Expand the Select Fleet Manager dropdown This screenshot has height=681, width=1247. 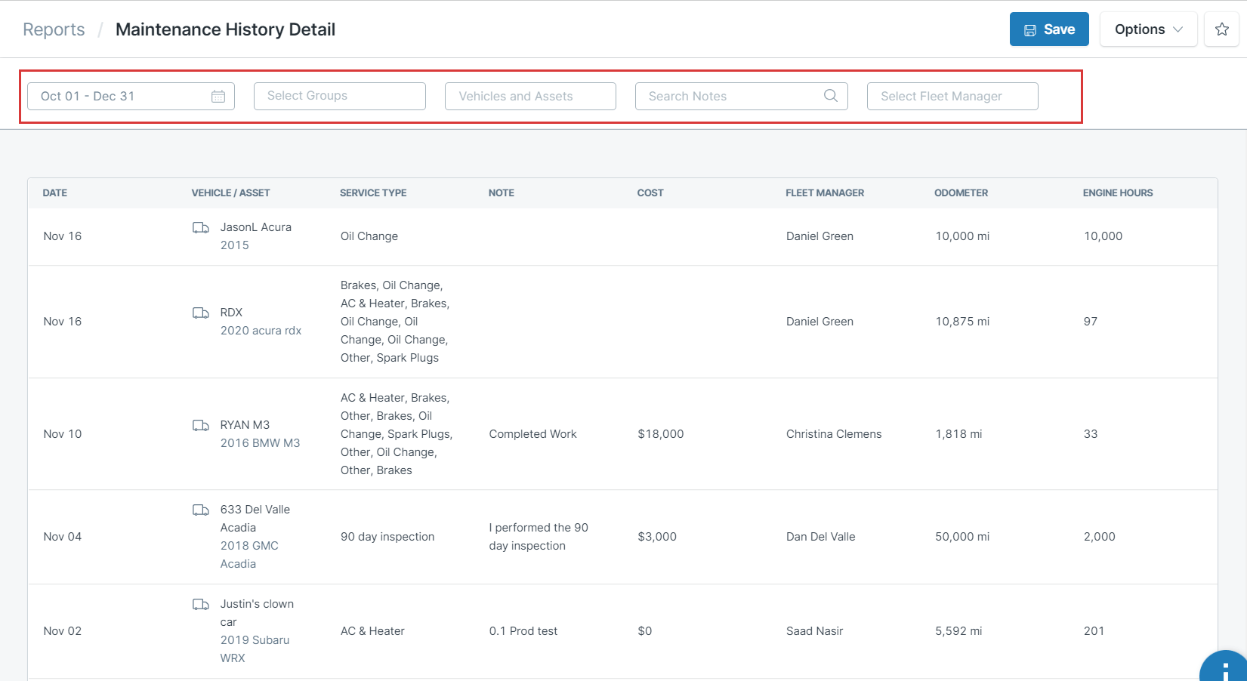(x=952, y=96)
